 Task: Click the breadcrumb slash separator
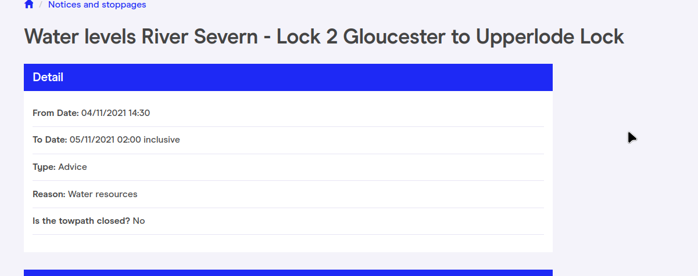pyautogui.click(x=41, y=5)
